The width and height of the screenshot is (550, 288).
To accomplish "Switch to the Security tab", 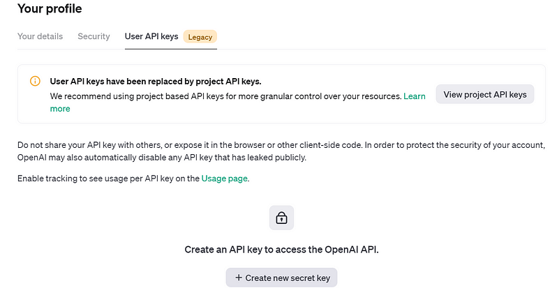I will coord(94,36).
